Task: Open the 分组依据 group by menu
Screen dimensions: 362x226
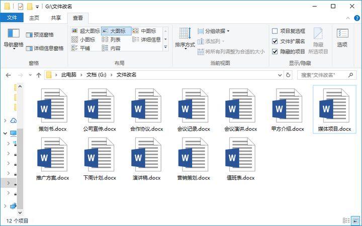Action: (x=214, y=31)
